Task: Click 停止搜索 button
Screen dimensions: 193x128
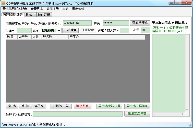Action: tap(88, 30)
